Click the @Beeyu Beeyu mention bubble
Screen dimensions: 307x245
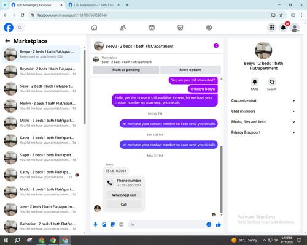pos(203,89)
